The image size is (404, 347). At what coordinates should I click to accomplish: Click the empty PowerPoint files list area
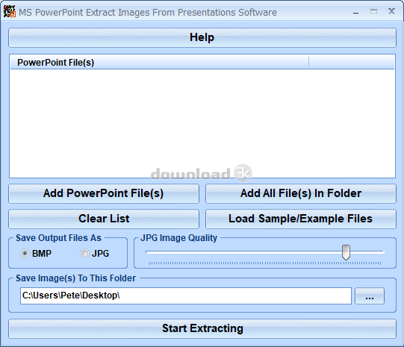click(202, 123)
